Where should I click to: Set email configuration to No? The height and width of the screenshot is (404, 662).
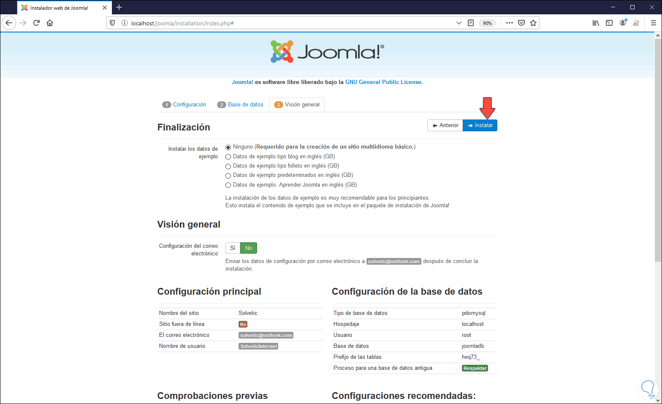click(x=249, y=248)
